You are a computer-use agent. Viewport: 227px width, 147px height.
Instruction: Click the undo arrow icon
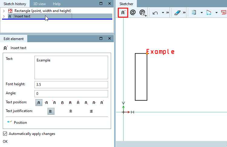tap(155, 13)
